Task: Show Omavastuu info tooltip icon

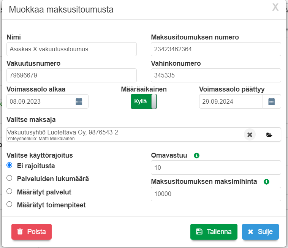Action: [196, 155]
